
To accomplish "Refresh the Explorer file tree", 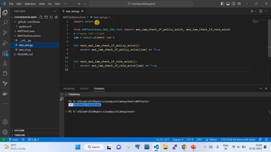I will tap(51, 17).
